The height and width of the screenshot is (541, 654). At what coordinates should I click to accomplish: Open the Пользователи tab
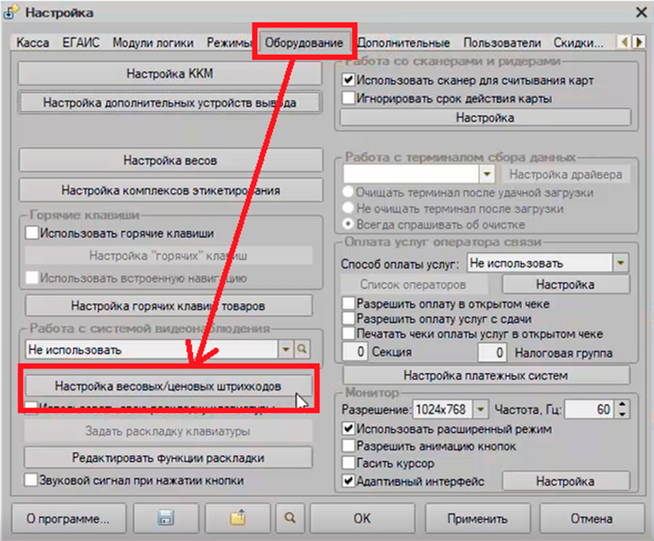click(x=502, y=43)
